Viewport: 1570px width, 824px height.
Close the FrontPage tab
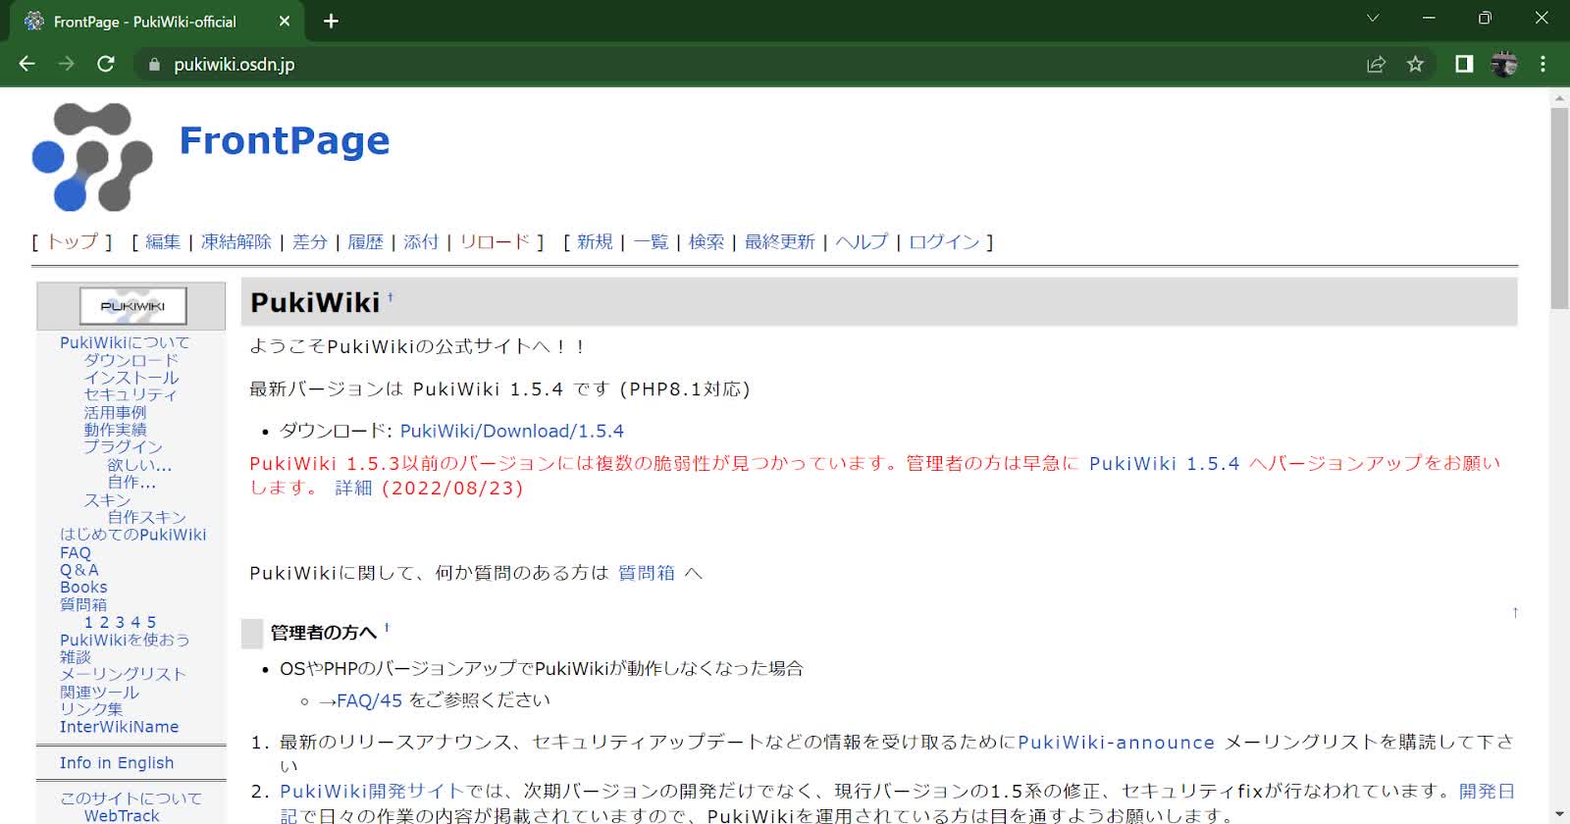tap(285, 21)
